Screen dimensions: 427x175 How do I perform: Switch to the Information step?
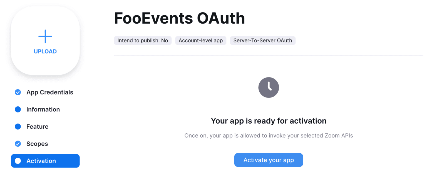pyautogui.click(x=43, y=109)
